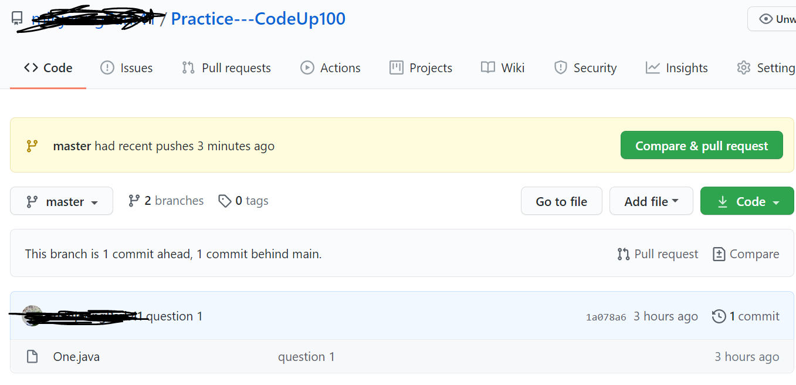796x385 pixels.
Task: Click the Unwatch eye button
Action: click(x=772, y=19)
